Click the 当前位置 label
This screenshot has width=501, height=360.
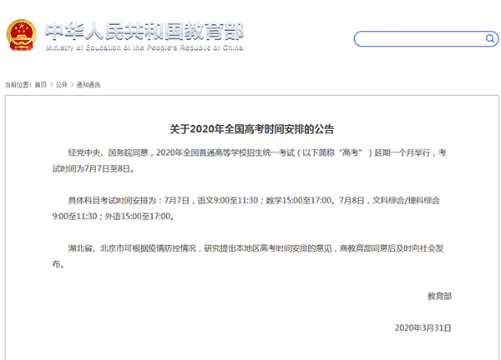pyautogui.click(x=18, y=85)
